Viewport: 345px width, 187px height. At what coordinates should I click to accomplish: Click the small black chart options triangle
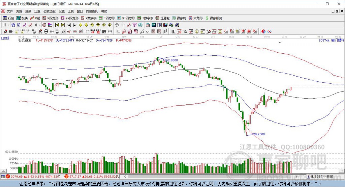[x=280, y=42]
